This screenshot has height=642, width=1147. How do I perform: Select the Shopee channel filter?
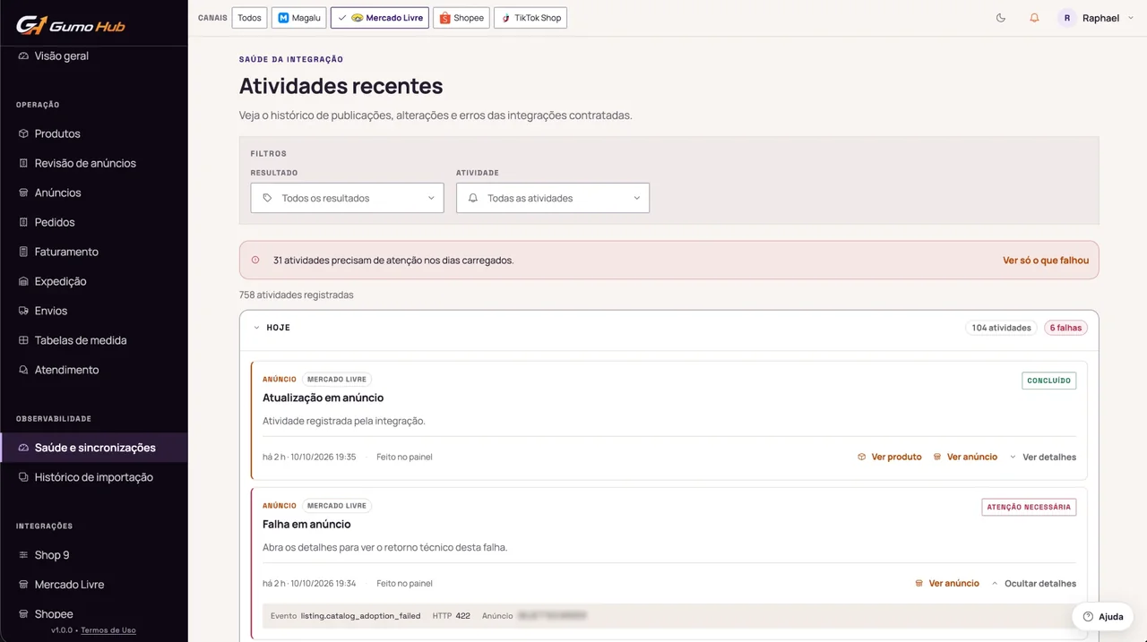(461, 18)
